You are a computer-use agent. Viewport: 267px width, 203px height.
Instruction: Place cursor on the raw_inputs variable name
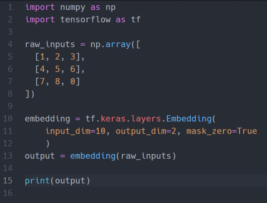click(49, 44)
